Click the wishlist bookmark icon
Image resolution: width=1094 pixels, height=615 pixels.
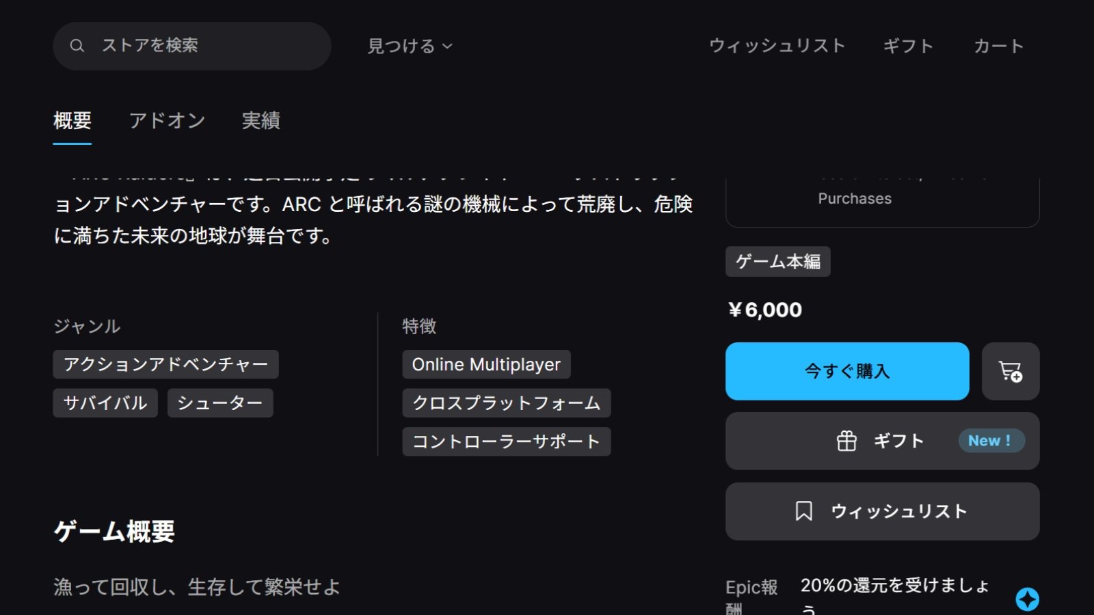click(804, 511)
